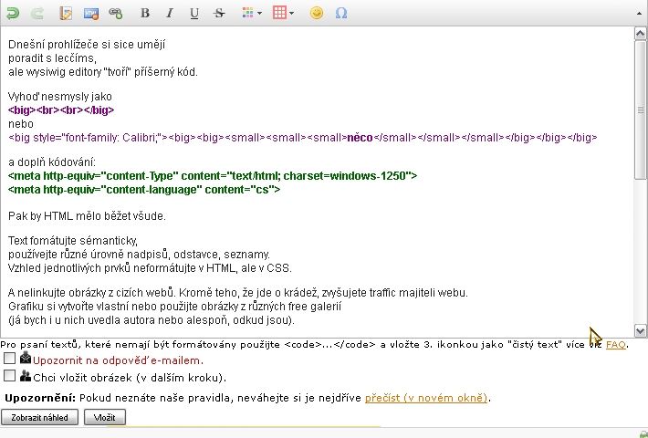Toggle underline formatting

pos(194,13)
